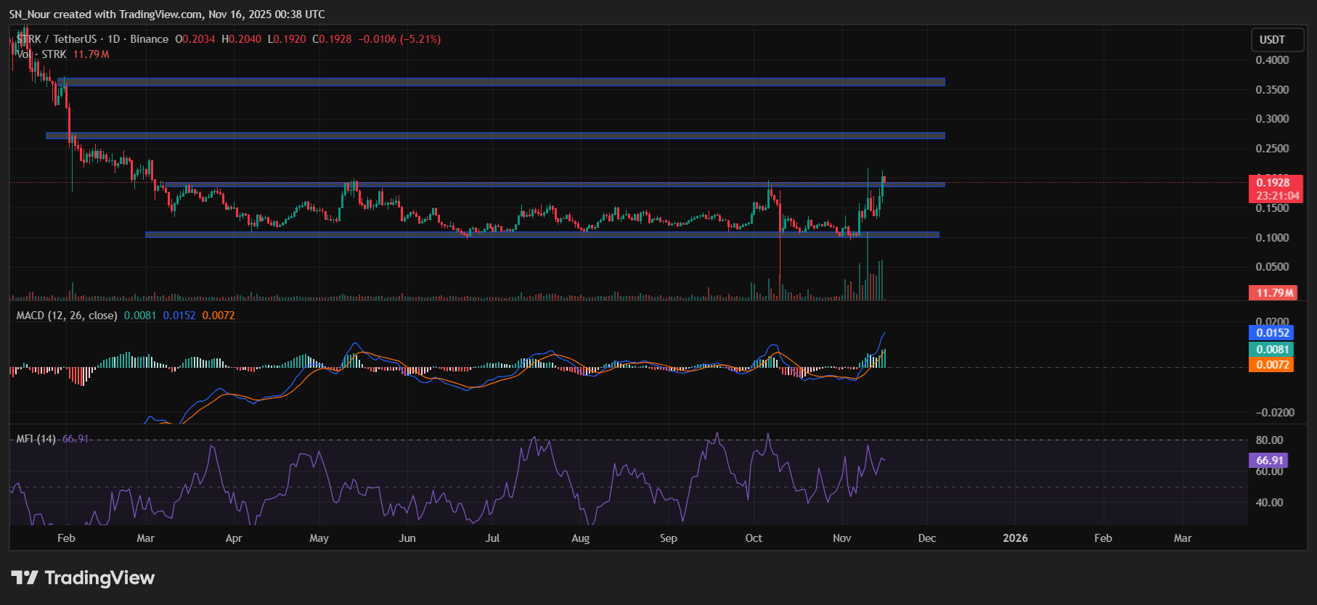This screenshot has height=605, width=1317.
Task: Click the 0.4000 price scale label
Action: tap(1272, 60)
